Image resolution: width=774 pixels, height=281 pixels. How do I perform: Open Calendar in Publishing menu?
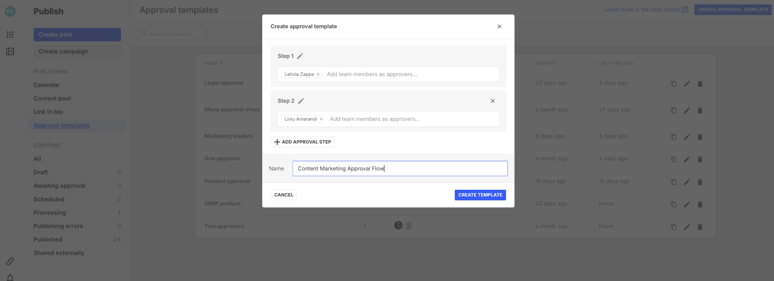pyautogui.click(x=46, y=85)
